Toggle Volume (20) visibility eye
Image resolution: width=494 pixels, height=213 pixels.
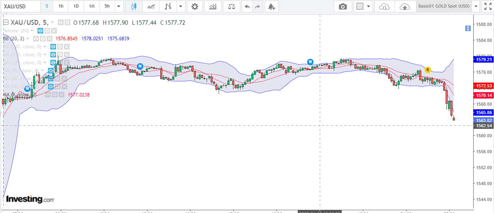coord(40,31)
